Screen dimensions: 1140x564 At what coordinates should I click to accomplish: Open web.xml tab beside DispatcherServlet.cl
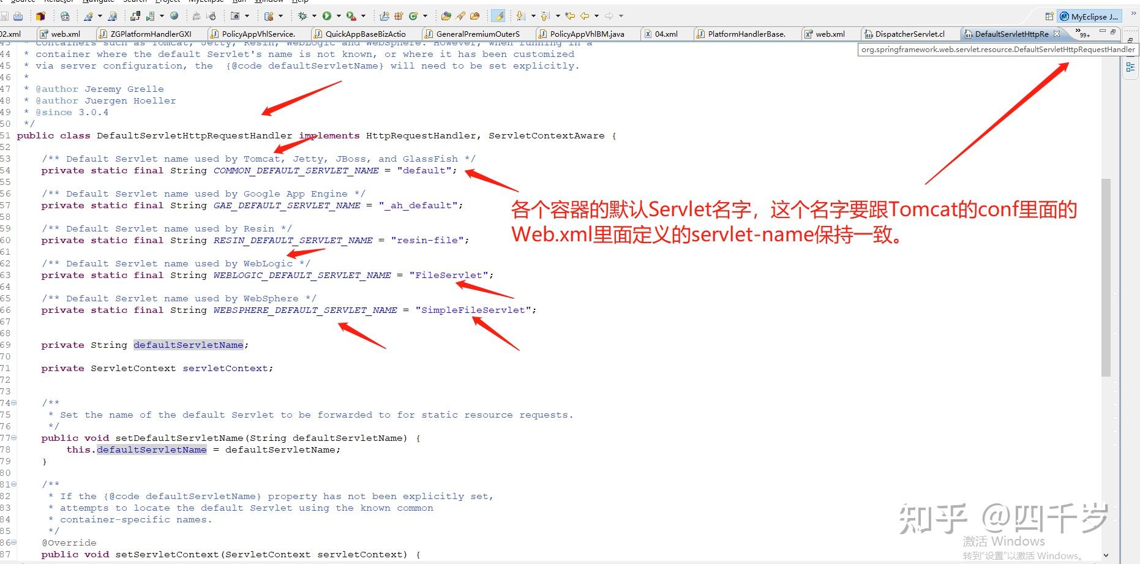(830, 34)
